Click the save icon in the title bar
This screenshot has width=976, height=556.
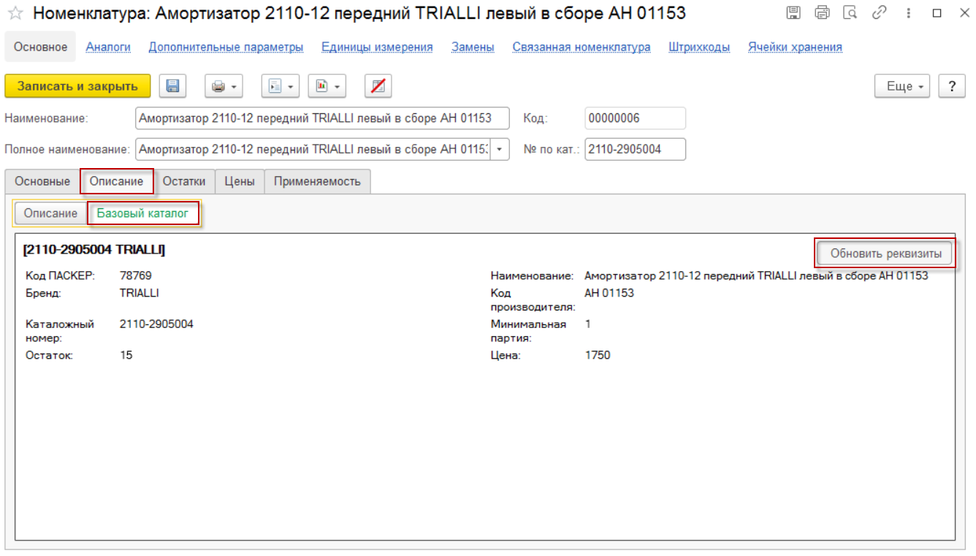tap(794, 12)
